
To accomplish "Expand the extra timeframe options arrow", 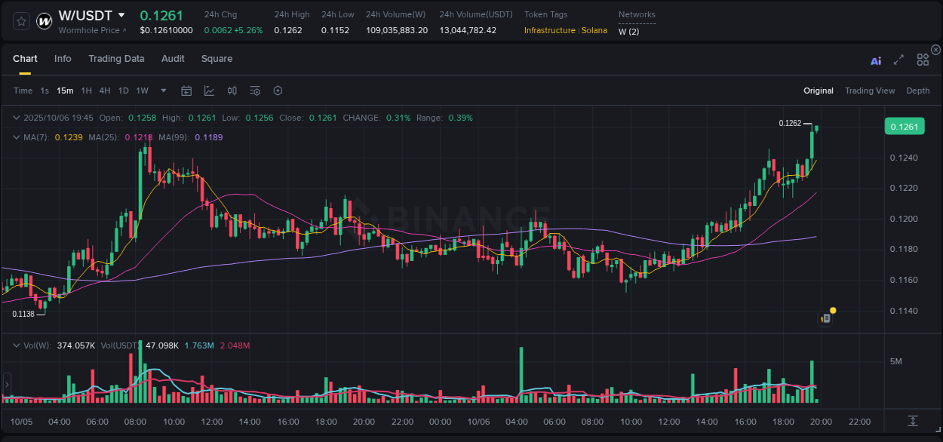I will tap(162, 90).
